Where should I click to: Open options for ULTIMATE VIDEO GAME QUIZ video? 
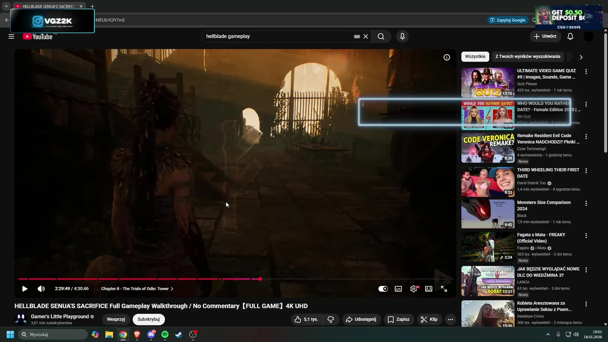(x=586, y=72)
